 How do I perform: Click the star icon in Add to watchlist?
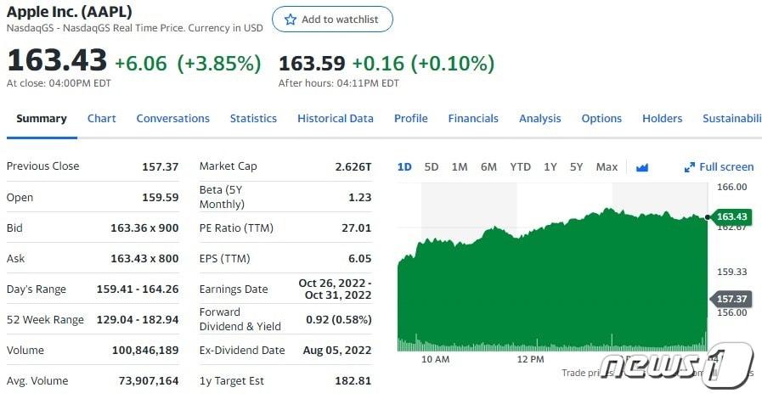click(291, 20)
